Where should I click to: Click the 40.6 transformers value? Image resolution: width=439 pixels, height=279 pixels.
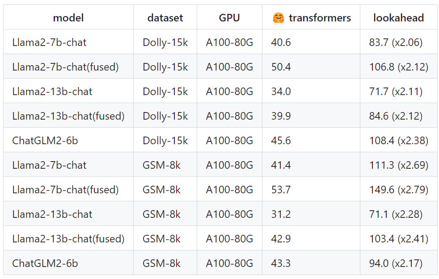tap(281, 42)
